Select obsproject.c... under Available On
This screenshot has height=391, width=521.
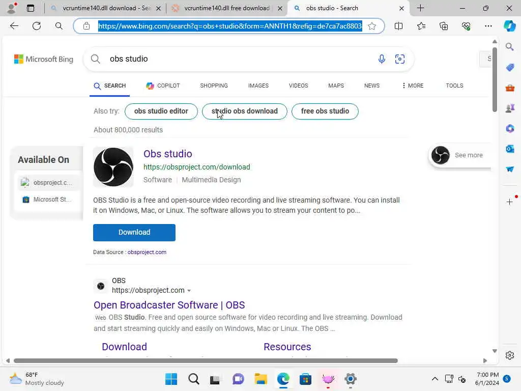pyautogui.click(x=48, y=183)
